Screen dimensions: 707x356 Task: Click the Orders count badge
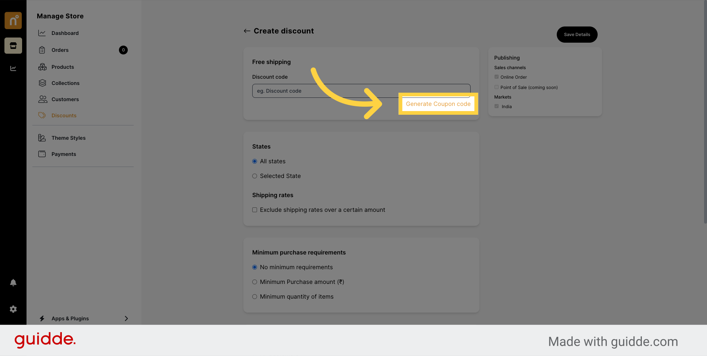pos(123,50)
